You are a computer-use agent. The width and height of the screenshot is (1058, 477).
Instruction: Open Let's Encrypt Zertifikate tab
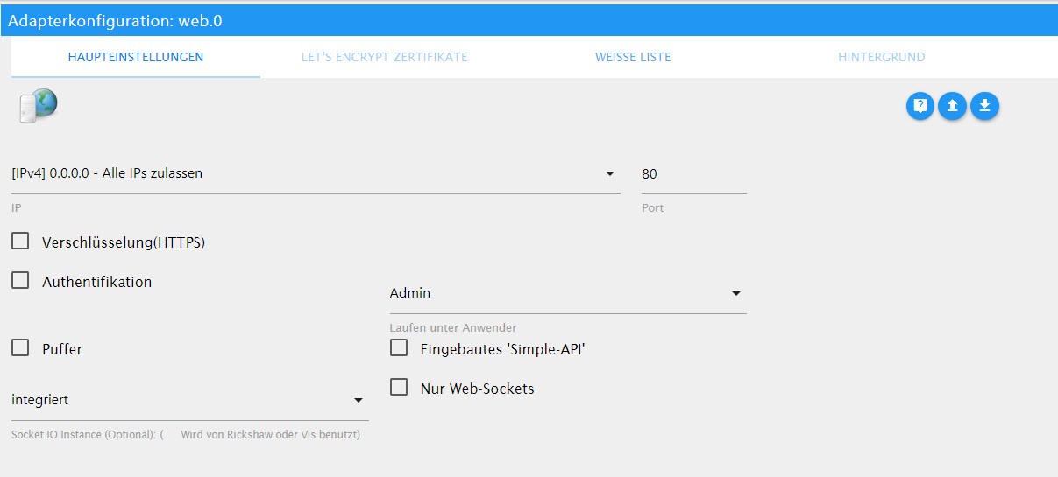coord(384,57)
